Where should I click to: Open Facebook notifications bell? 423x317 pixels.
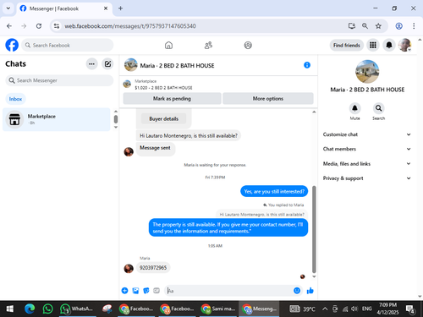[389, 45]
